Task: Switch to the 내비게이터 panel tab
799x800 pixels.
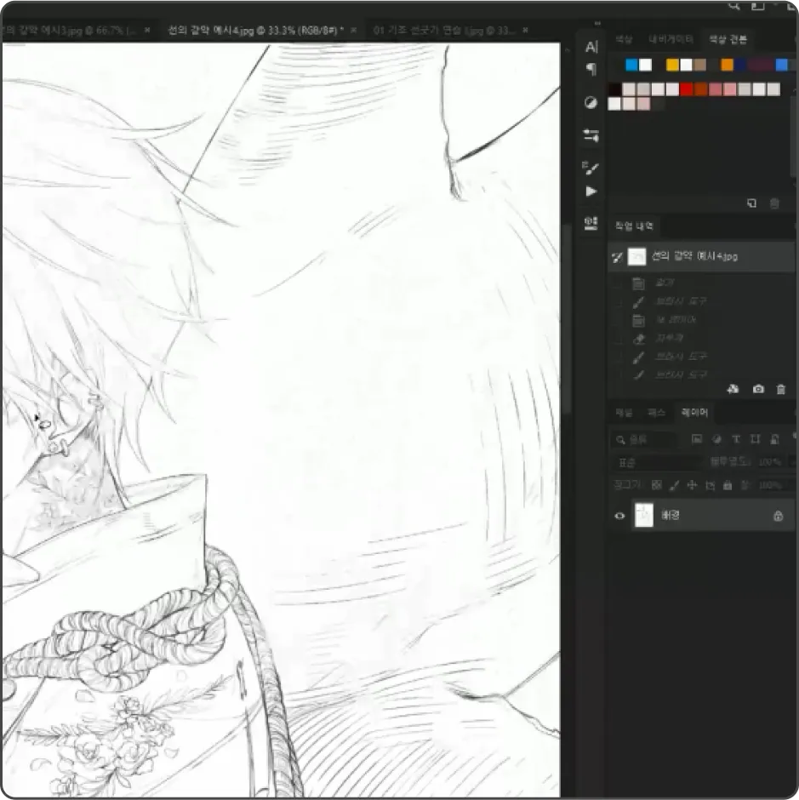Action: click(x=671, y=39)
